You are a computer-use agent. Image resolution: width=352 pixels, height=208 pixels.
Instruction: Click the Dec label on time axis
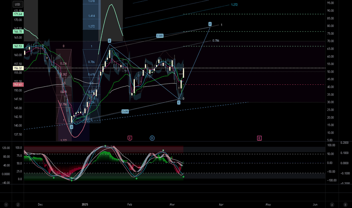[x=40, y=205]
